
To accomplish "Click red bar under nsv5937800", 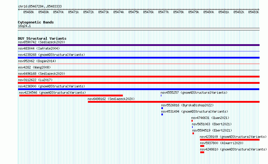I will tap(202, 146).
